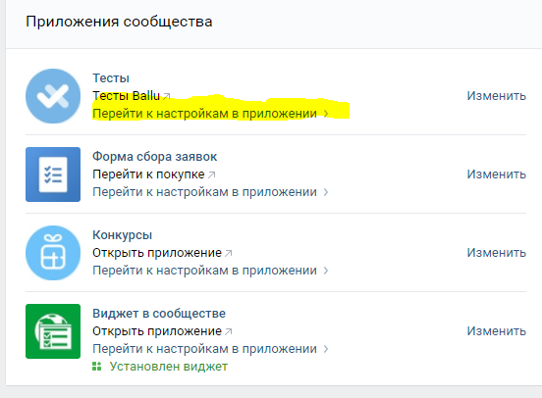Expand the settings chevron in the Форма сбора заявок row

point(326,192)
